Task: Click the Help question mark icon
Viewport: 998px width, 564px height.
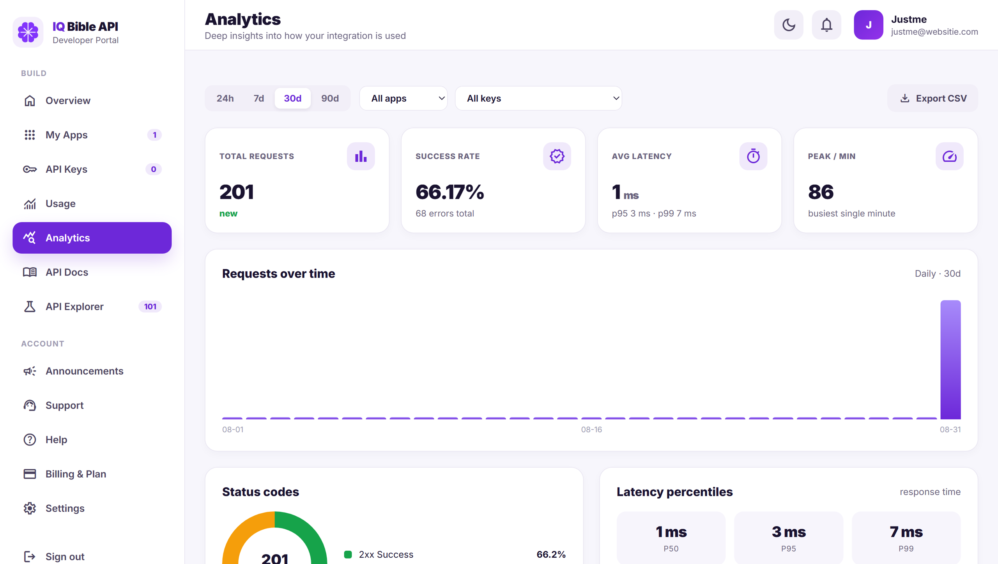Action: pos(30,440)
